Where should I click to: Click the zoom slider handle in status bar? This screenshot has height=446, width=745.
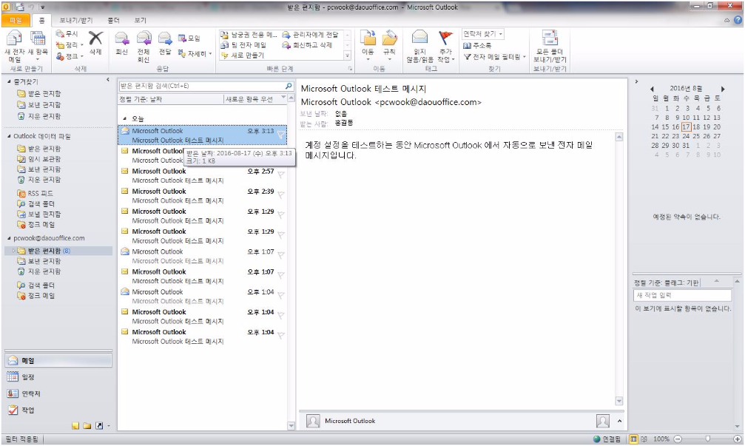707,439
